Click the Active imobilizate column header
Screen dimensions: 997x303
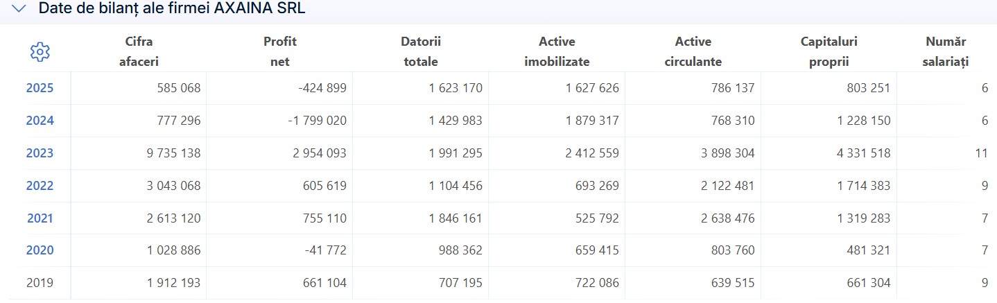pyautogui.click(x=557, y=51)
